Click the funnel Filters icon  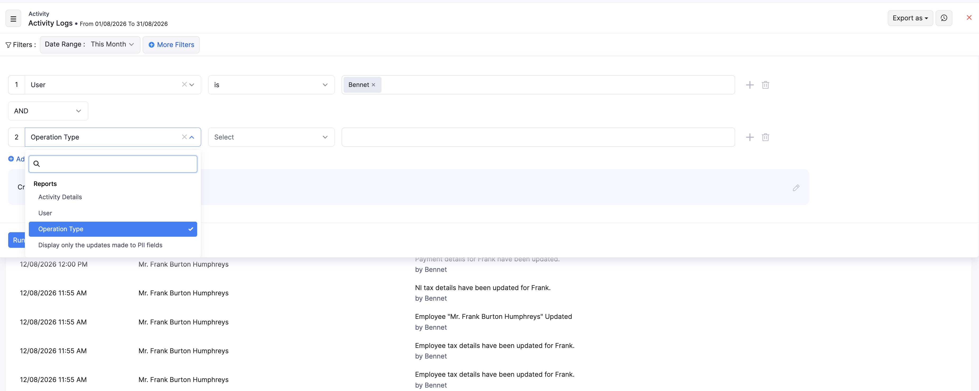(8, 45)
